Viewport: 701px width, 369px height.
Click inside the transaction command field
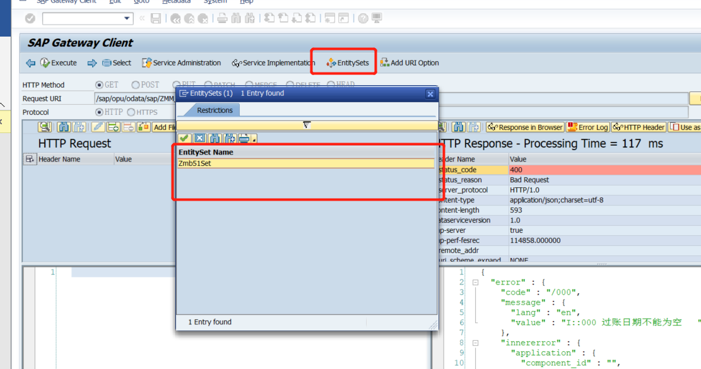(x=83, y=18)
